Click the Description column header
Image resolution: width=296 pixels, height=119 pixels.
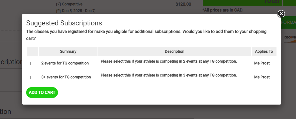[174, 51]
